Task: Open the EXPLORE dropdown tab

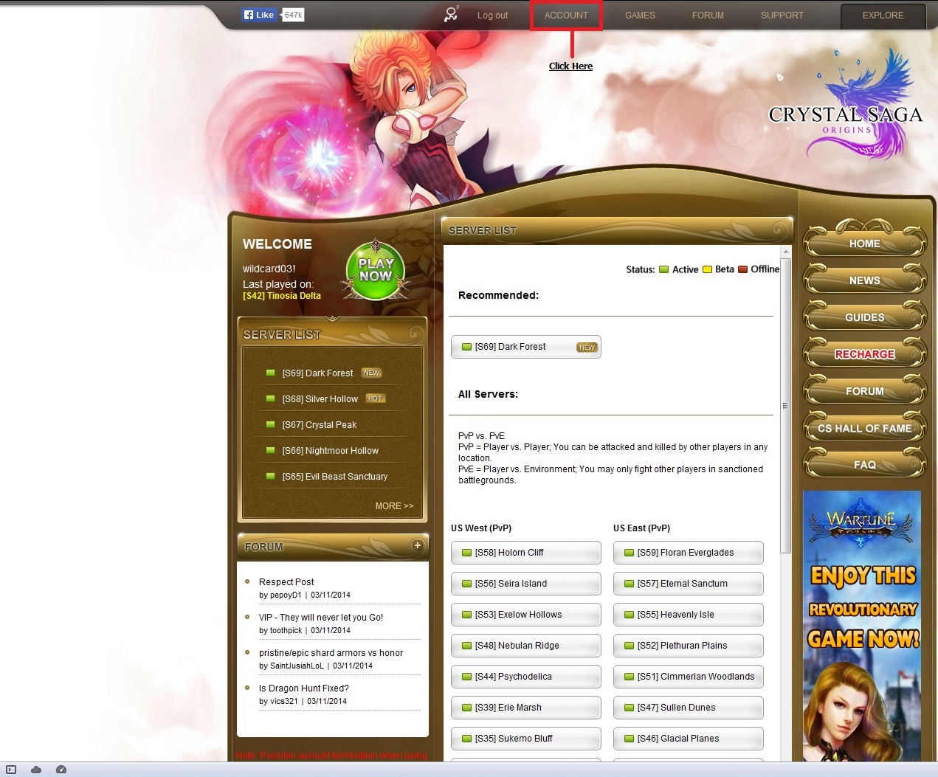Action: (883, 15)
